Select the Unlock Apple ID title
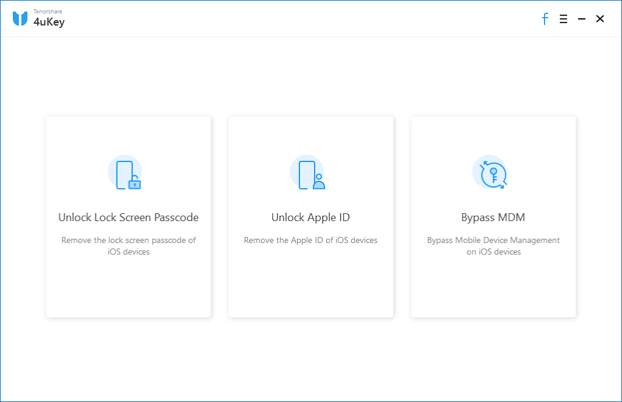This screenshot has width=622, height=402. pyautogui.click(x=310, y=217)
